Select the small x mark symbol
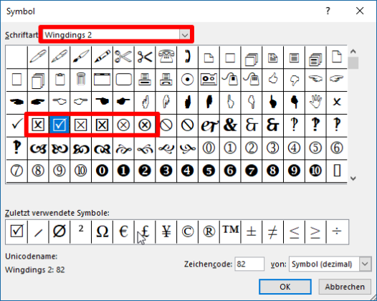 pos(337,102)
